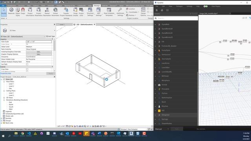Click the Purge Unused icon
251x141 pixels.
(75, 12)
